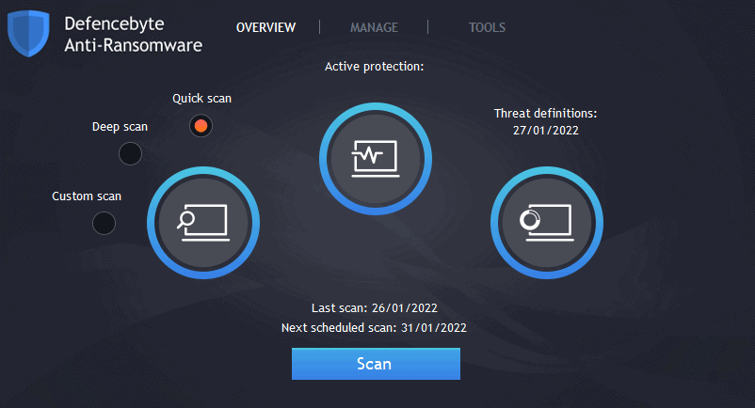
Task: Start scanning with the Scan button
Action: pyautogui.click(x=376, y=364)
